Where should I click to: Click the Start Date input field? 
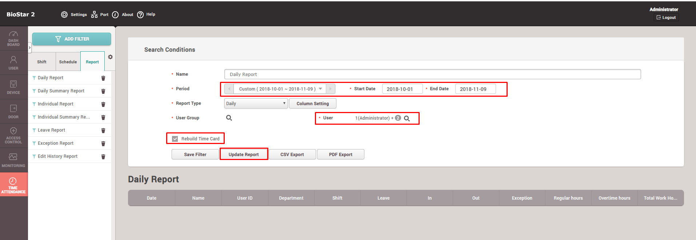click(402, 89)
